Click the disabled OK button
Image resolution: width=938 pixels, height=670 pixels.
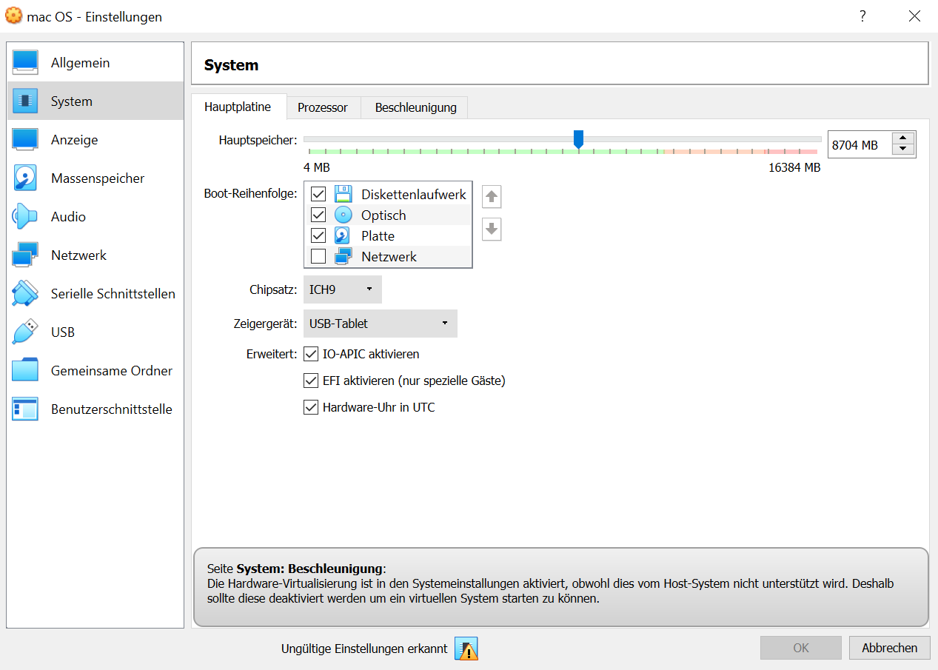pos(801,648)
